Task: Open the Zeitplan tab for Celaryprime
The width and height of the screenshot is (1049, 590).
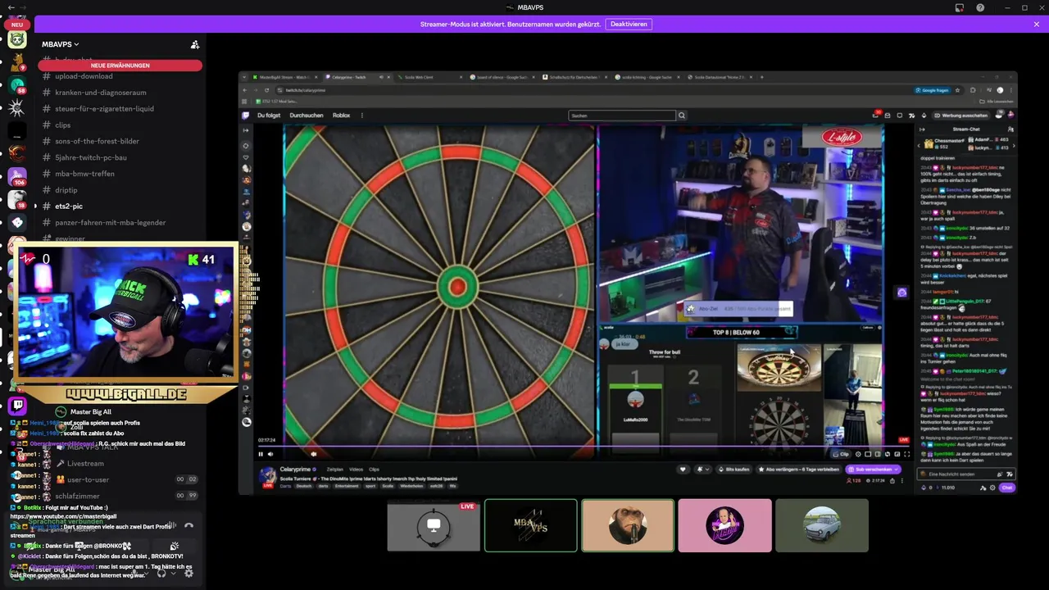Action: [x=335, y=470]
